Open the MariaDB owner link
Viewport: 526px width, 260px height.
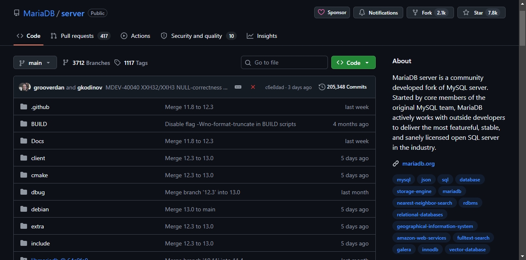coord(39,13)
